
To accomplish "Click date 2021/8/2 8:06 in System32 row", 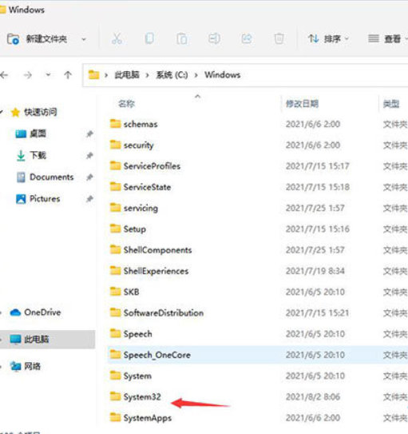I will [313, 397].
